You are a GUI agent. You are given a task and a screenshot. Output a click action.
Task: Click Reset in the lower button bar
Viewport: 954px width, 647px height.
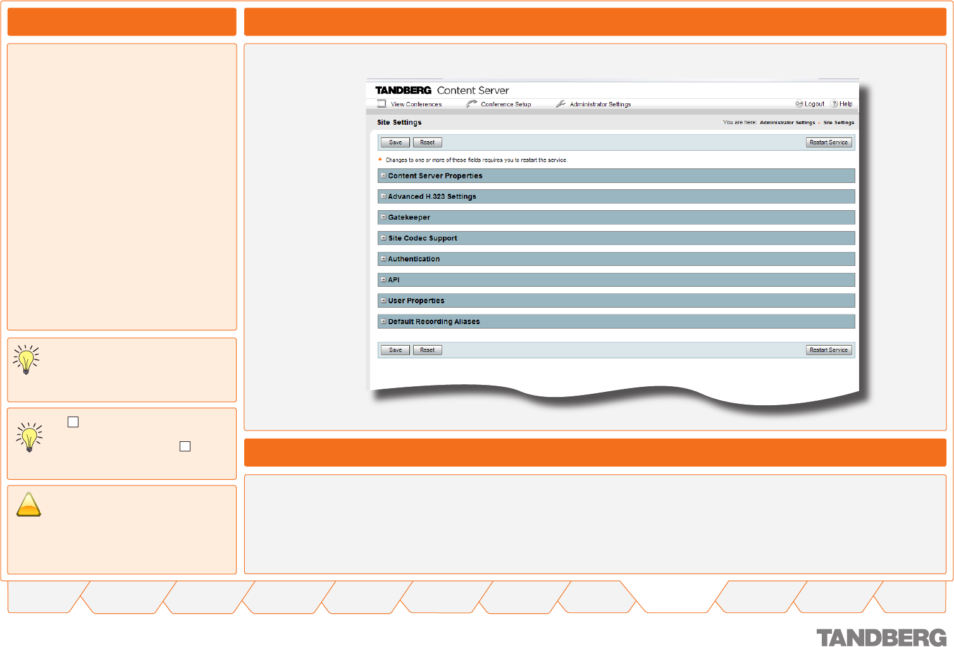coord(428,350)
